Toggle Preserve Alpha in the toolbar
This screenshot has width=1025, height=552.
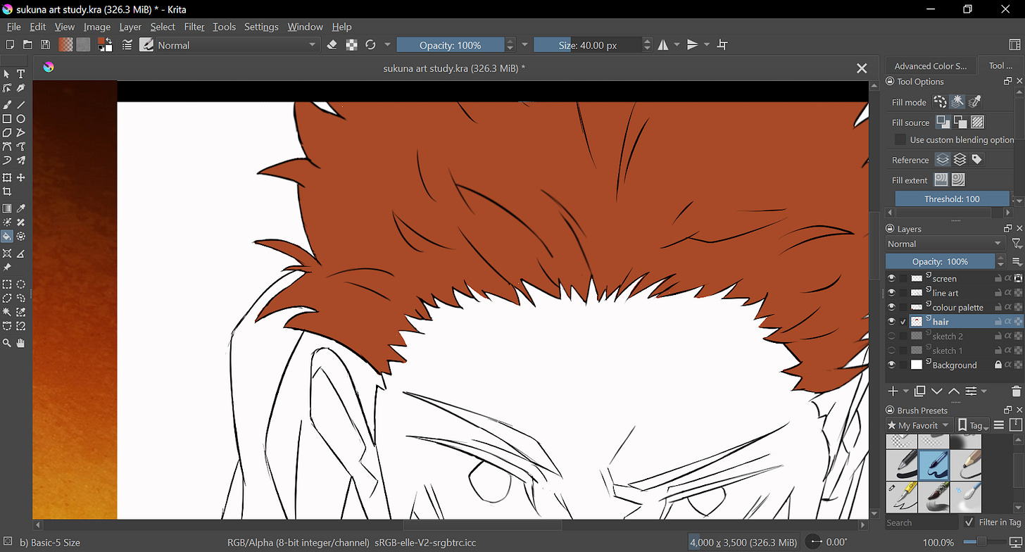coord(351,45)
